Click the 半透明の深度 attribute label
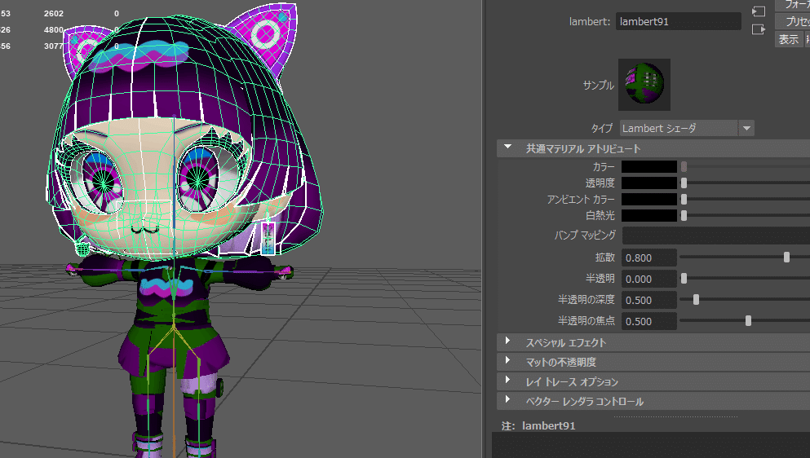 point(586,299)
